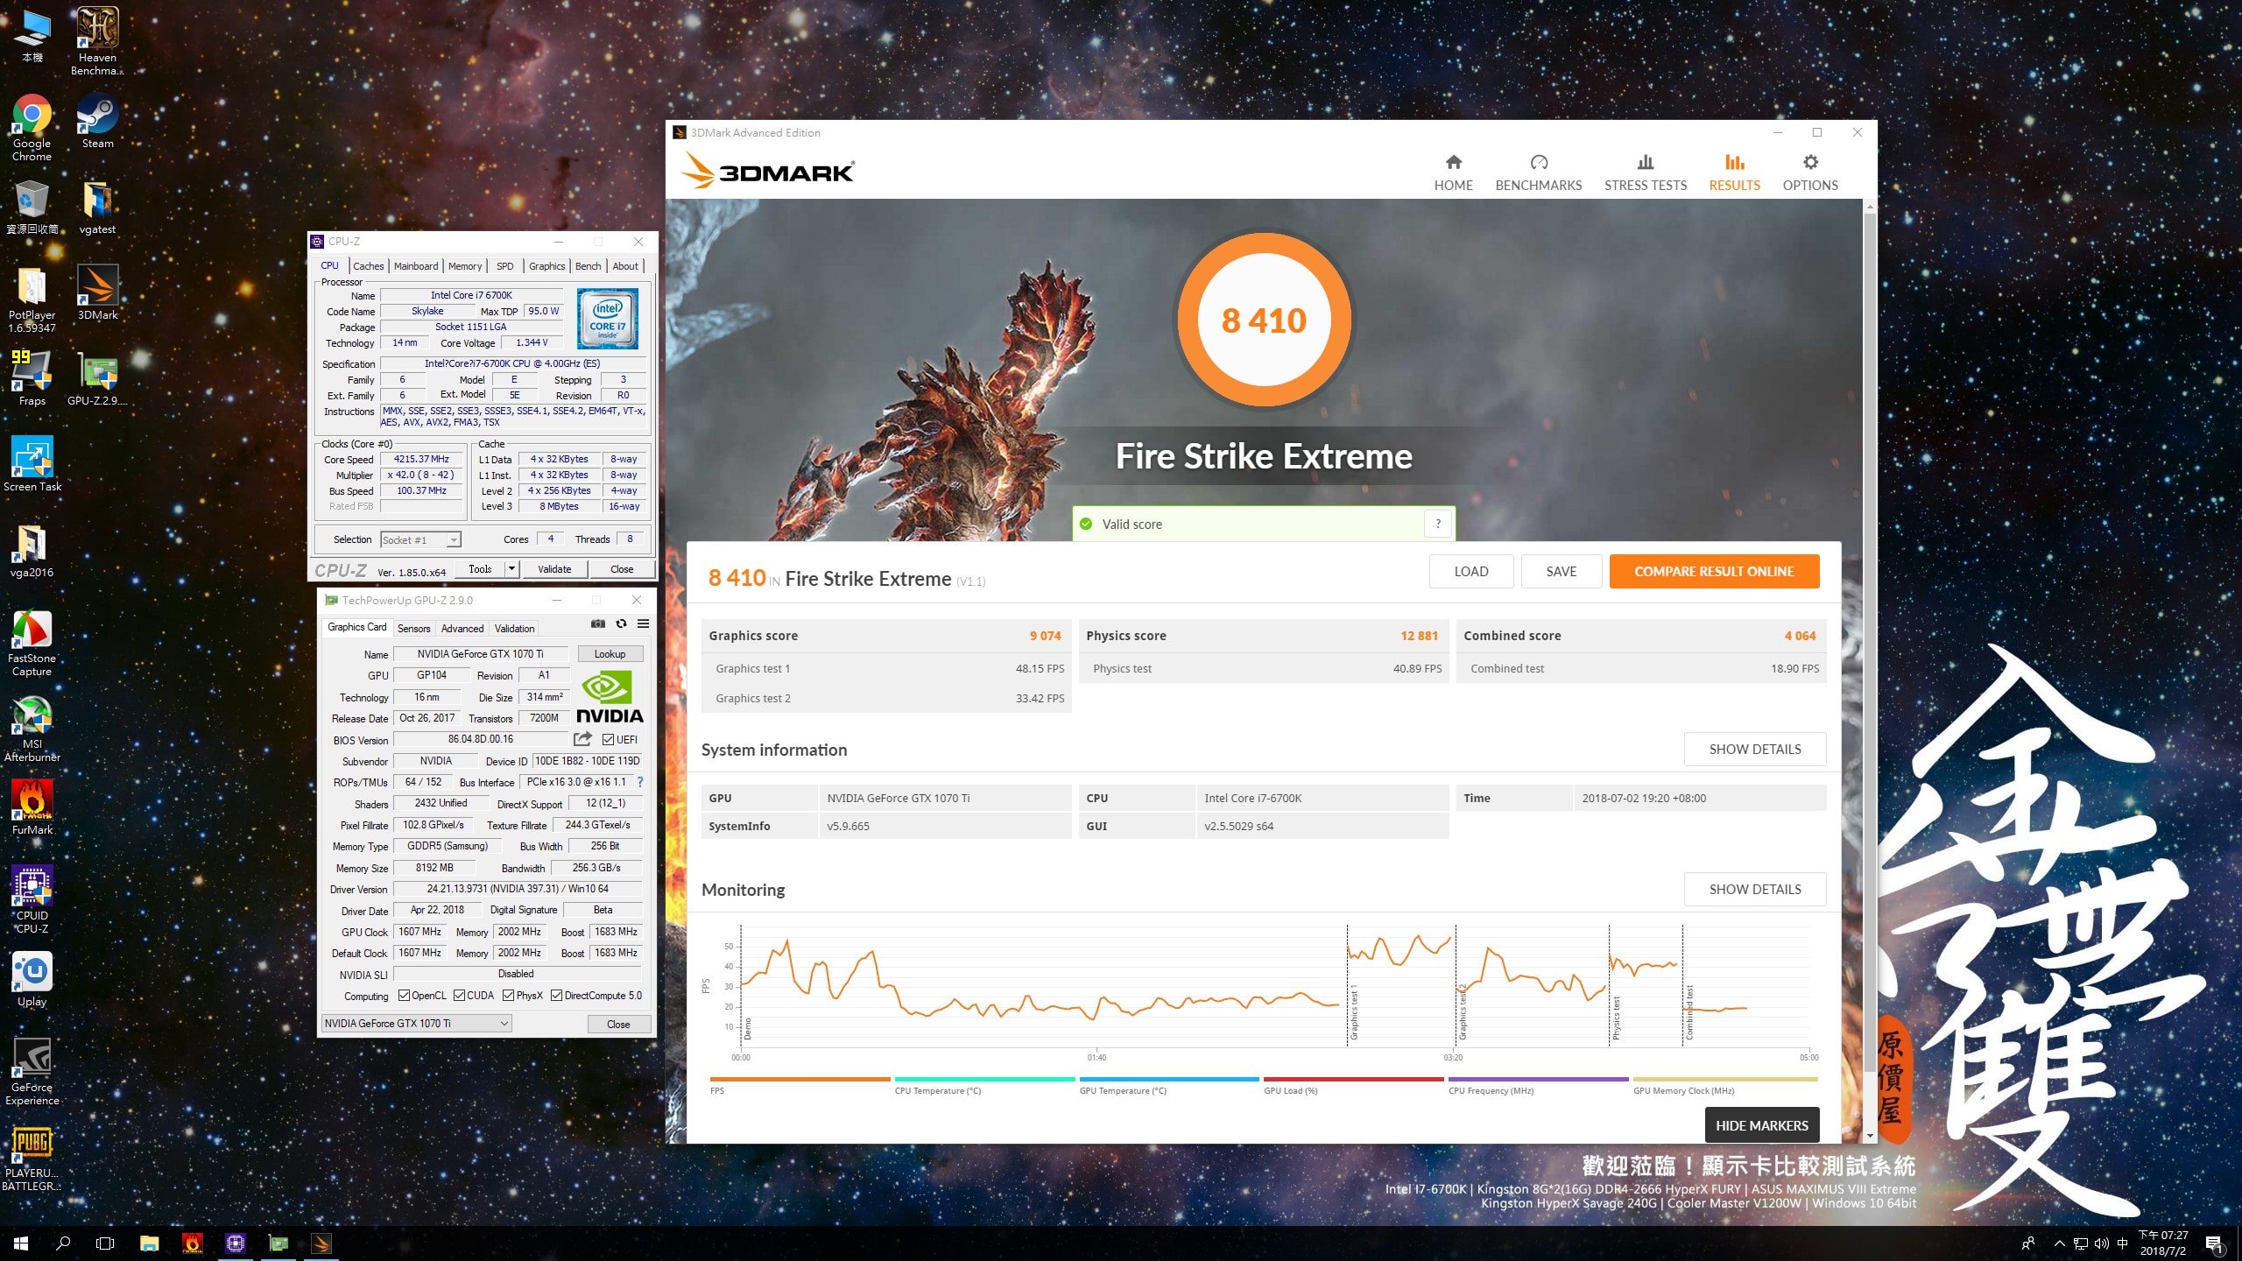Open Heaven Benchmark desktop icon
Image resolution: width=2242 pixels, height=1261 pixels.
[x=97, y=41]
